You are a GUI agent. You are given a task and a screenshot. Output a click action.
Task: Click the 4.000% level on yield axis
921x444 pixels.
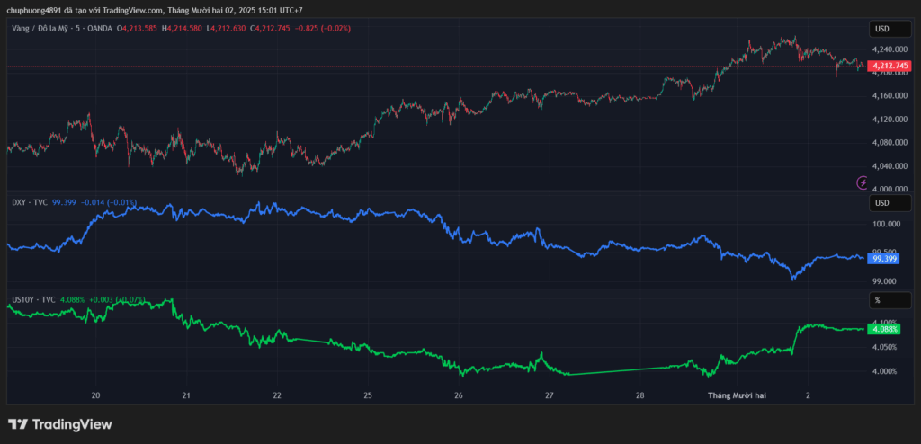pos(887,371)
